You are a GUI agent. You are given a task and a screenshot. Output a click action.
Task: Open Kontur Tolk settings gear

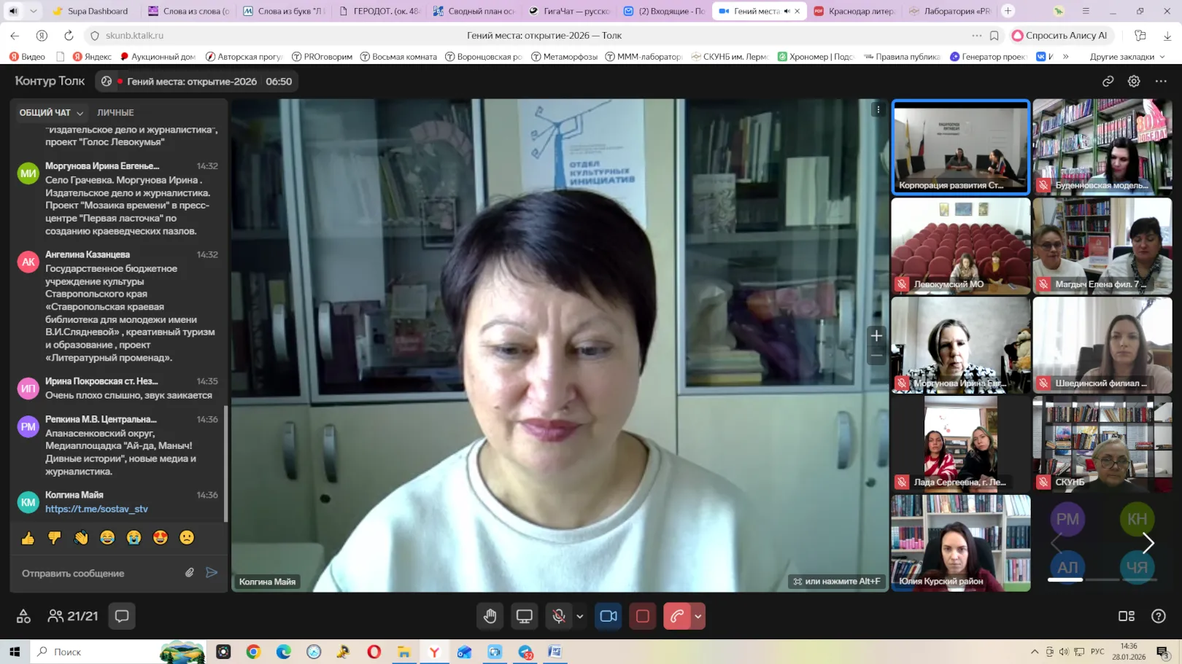click(1134, 82)
